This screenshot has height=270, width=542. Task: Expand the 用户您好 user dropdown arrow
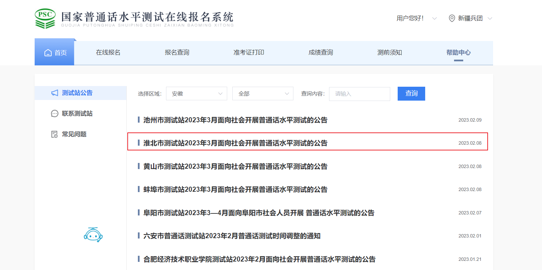(434, 18)
